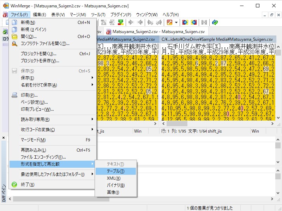Viewport: 282px width, 211px height.
Task: Expand 名前を付けて保存(A) submenu
Action: tap(53, 85)
